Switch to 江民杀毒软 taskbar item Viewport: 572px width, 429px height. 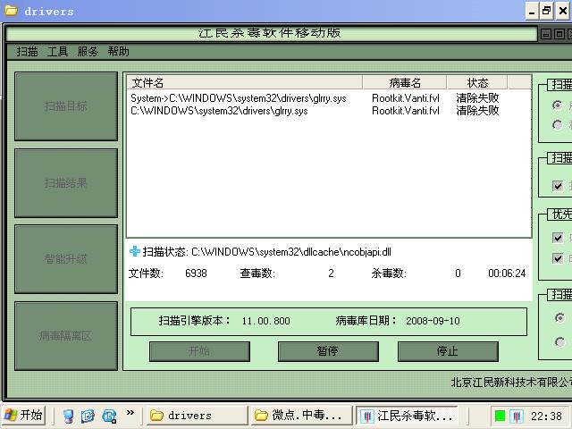[407, 416]
